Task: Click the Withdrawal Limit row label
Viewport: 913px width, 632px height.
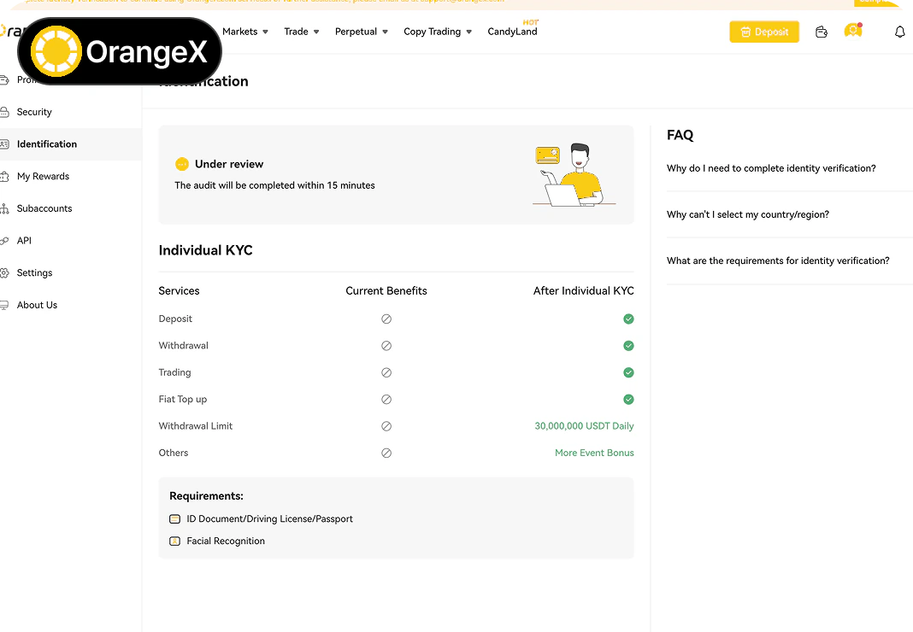Action: click(x=195, y=426)
